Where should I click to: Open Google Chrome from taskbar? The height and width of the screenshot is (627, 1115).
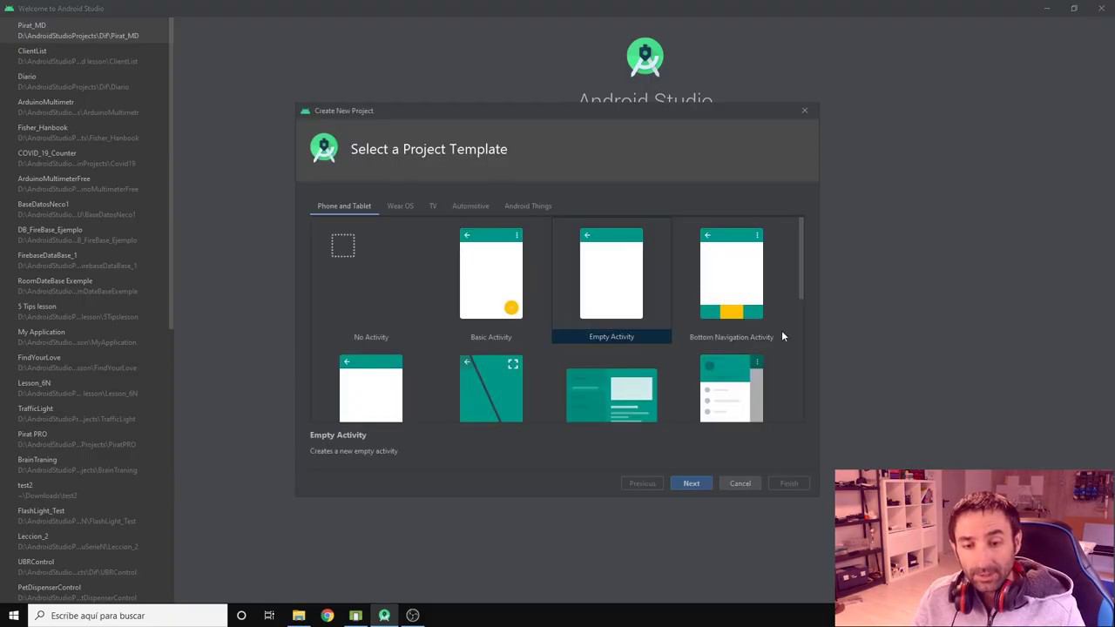(x=327, y=616)
